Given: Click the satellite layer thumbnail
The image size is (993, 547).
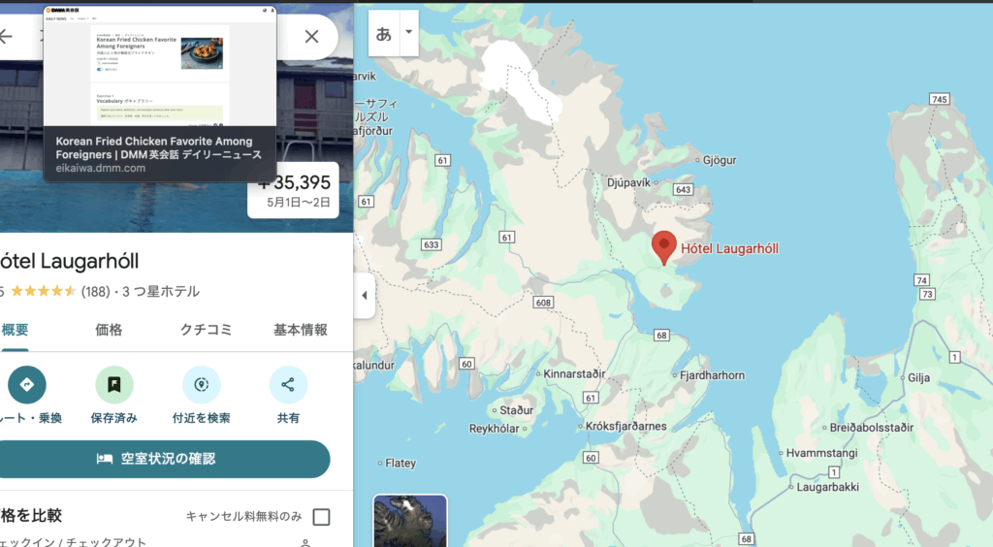Looking at the screenshot, I should [410, 521].
